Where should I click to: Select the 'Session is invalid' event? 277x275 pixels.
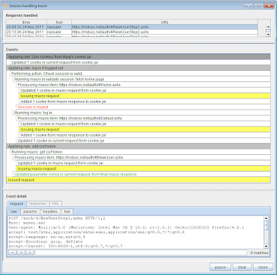[33, 107]
